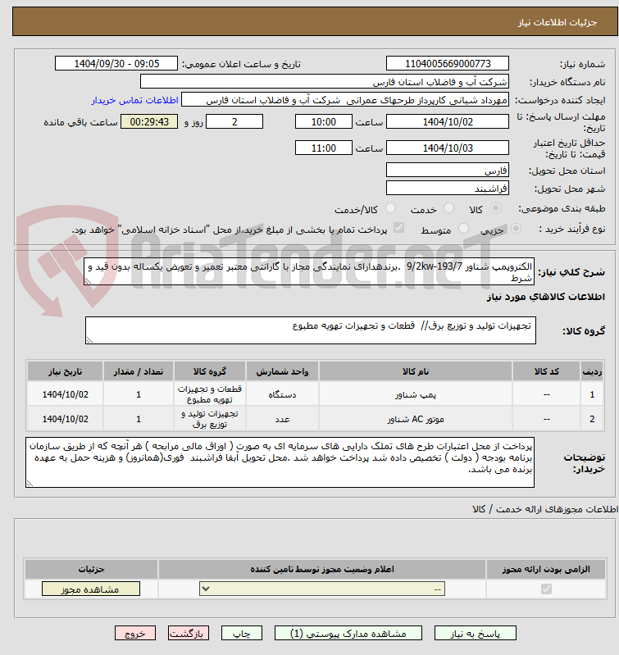This screenshot has width=619, height=655.
Task: Click the response deadline time 10:00 field
Action: pos(324,121)
